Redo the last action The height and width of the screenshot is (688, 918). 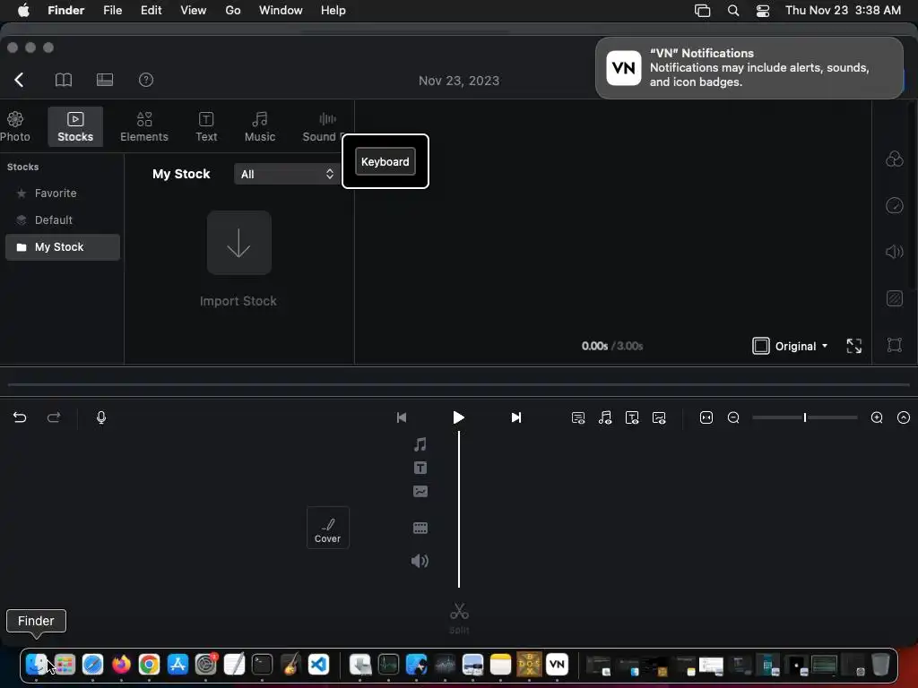pyautogui.click(x=54, y=417)
